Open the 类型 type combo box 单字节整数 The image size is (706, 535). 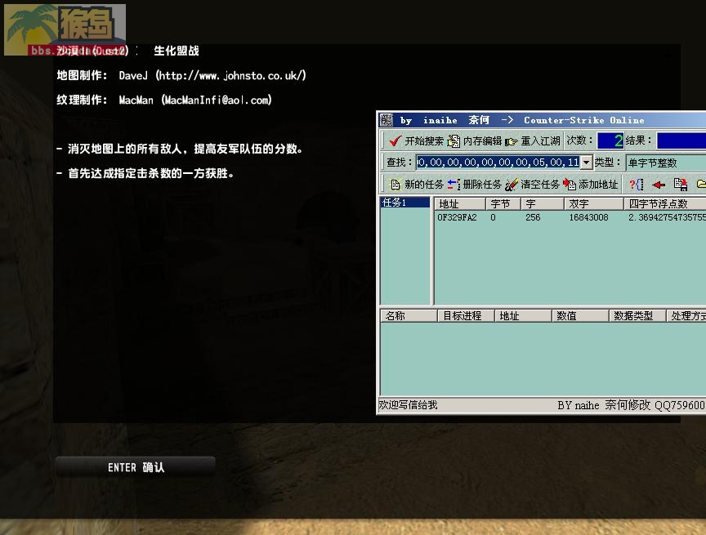pos(666,163)
